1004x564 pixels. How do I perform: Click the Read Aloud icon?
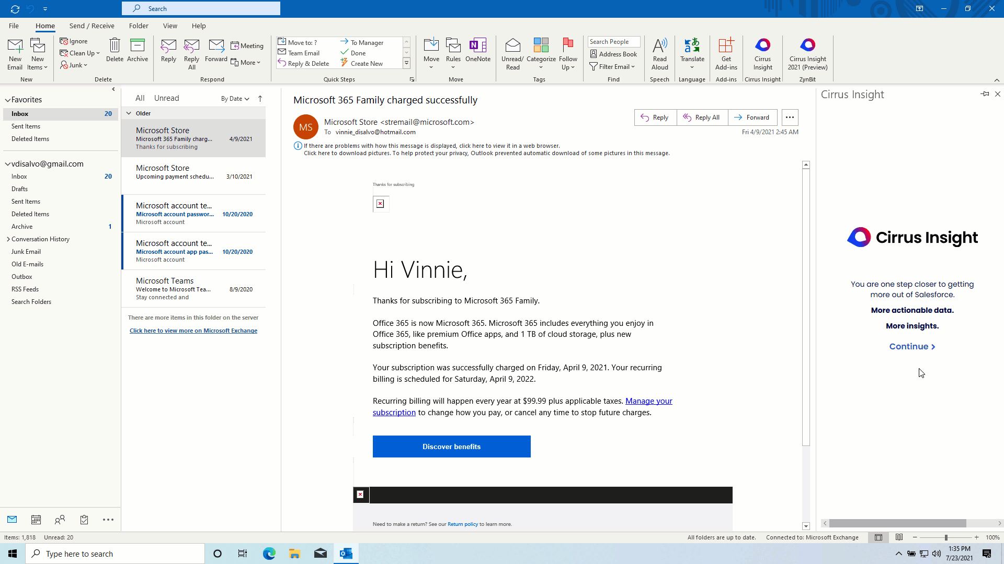660,45
